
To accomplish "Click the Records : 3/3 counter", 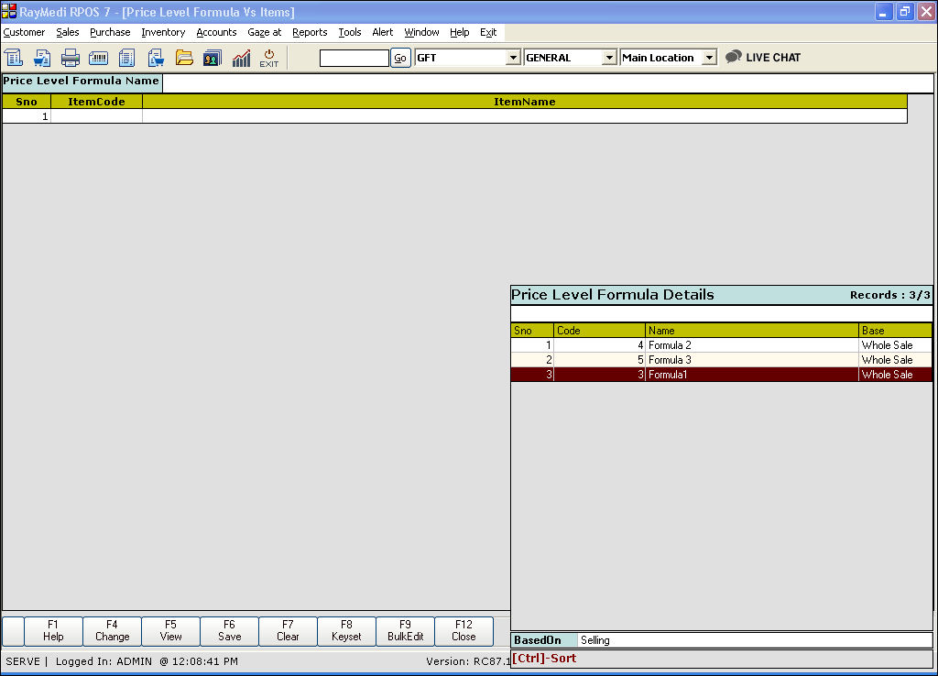I will tap(889, 295).
